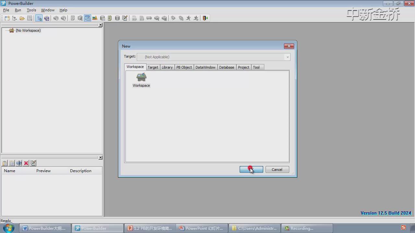Click the Select and Debug icon
Image resolution: width=415 pixels, height=233 pixels.
click(x=181, y=18)
